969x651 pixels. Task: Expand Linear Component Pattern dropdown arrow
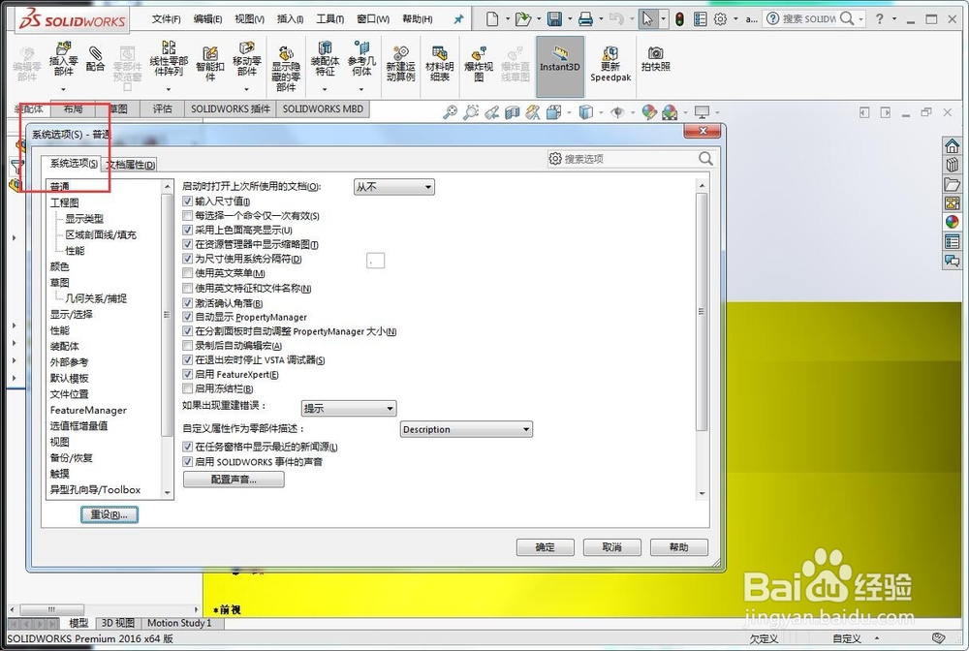tap(169, 89)
